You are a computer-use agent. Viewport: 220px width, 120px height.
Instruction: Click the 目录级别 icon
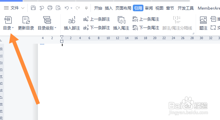tap(47, 20)
